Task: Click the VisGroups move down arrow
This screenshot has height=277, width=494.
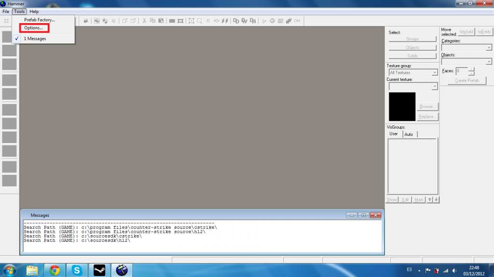Action: (436, 200)
